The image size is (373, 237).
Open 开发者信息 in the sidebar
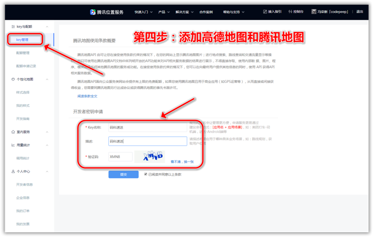[x=25, y=184]
